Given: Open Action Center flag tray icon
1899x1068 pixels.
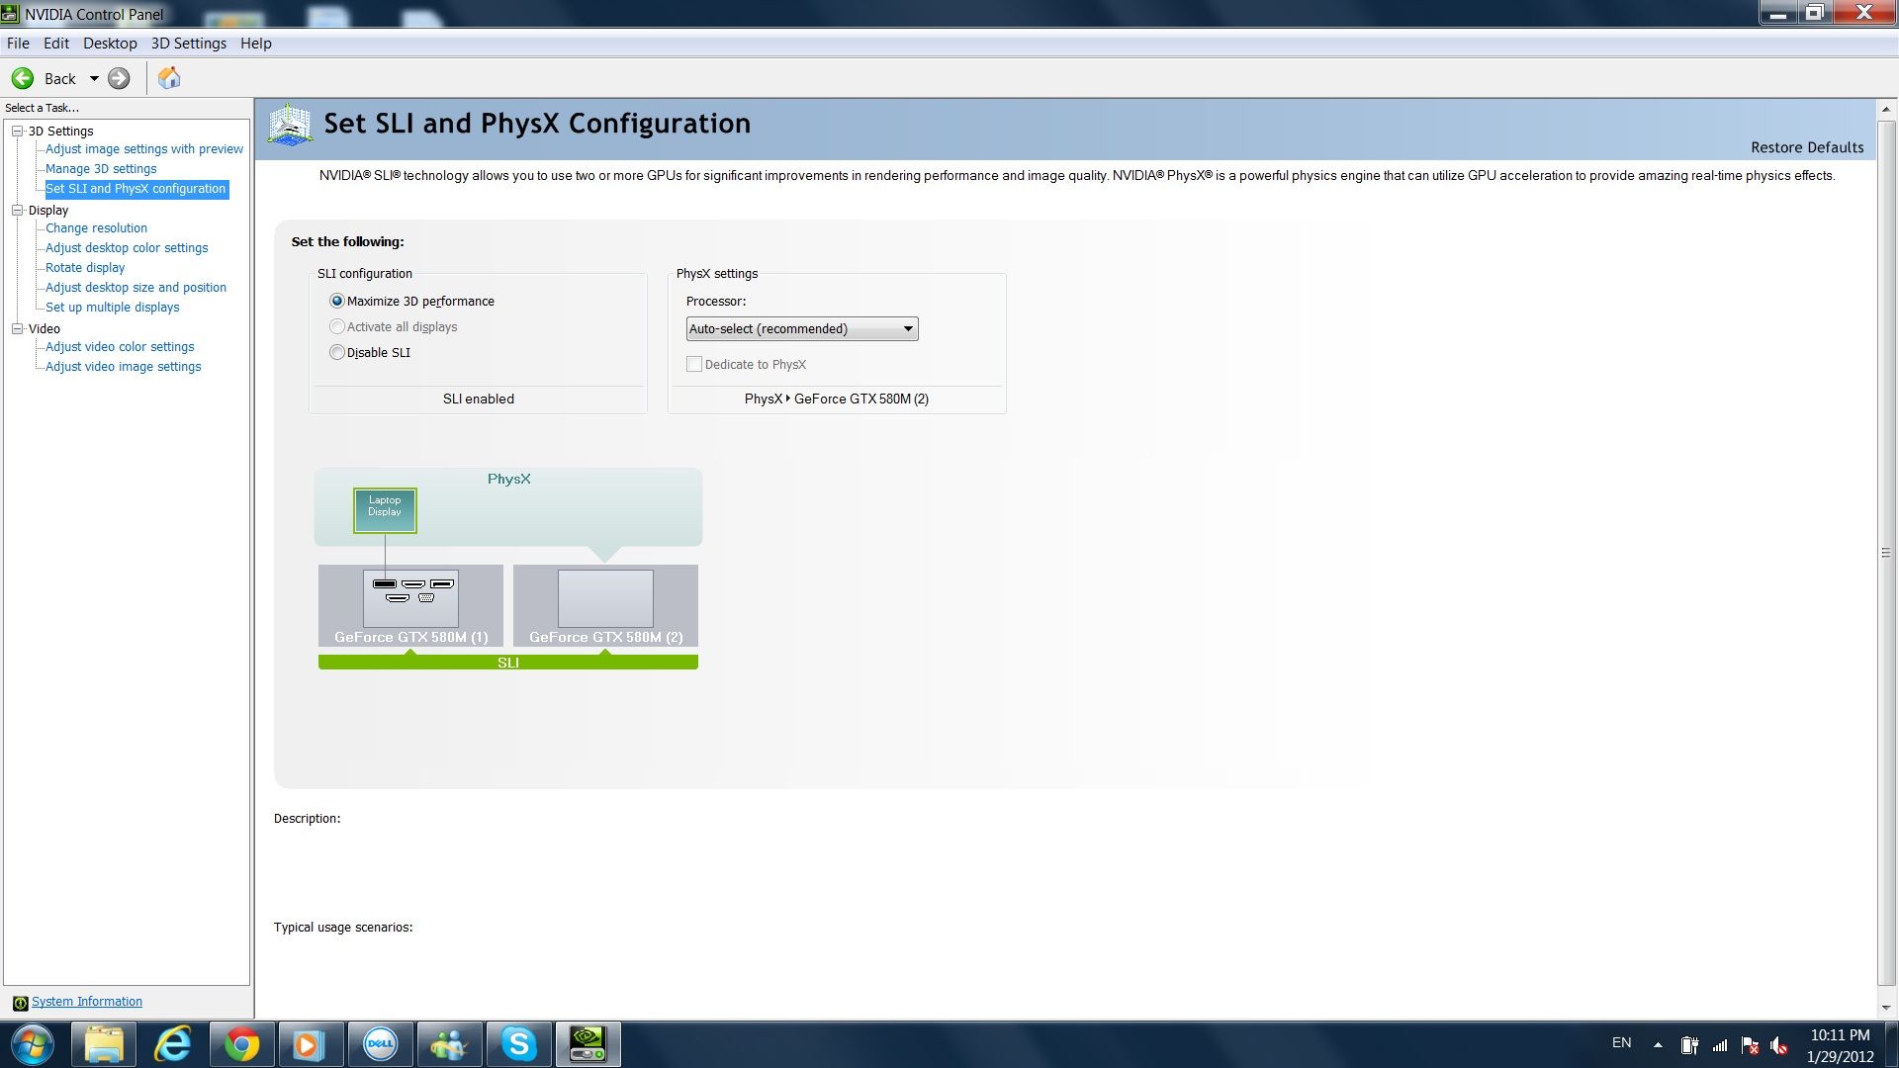Looking at the screenshot, I should (1750, 1044).
